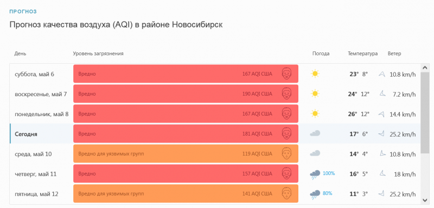Select the red 181 AQI США bar for Сегодня
Viewport: 434px width, 208px height.
pyautogui.click(x=186, y=134)
